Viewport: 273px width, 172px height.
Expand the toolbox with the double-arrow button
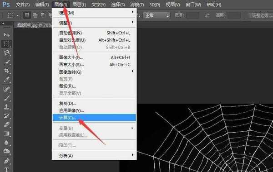[3, 24]
